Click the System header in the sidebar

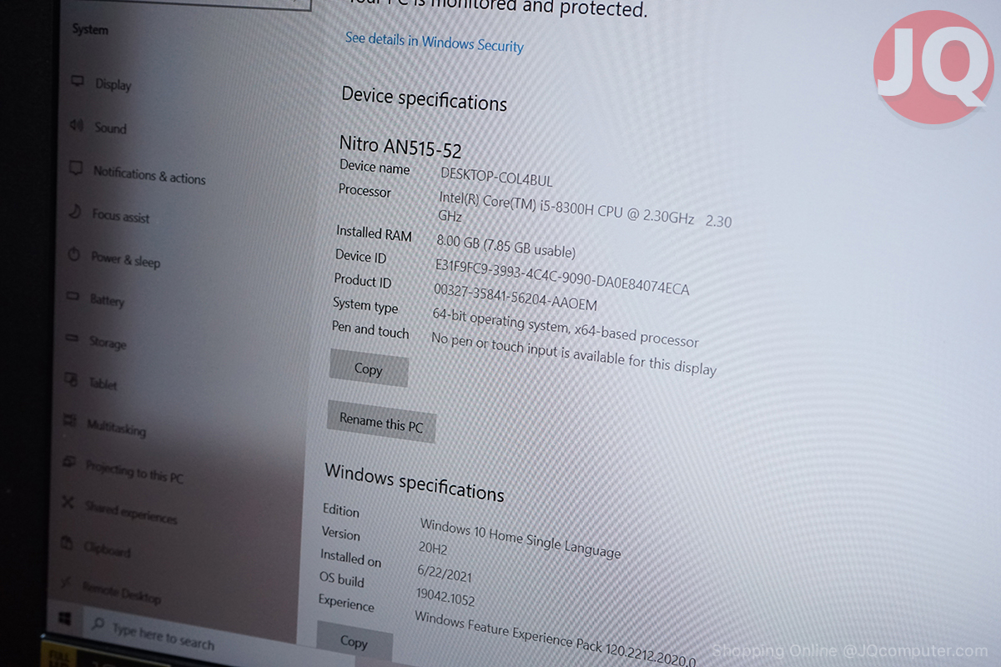coord(90,29)
